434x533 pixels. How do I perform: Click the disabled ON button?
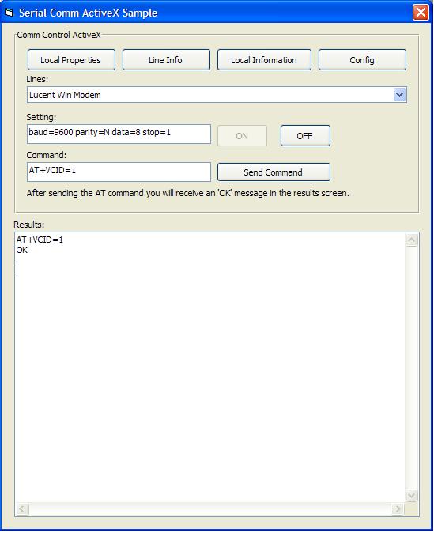[242, 136]
